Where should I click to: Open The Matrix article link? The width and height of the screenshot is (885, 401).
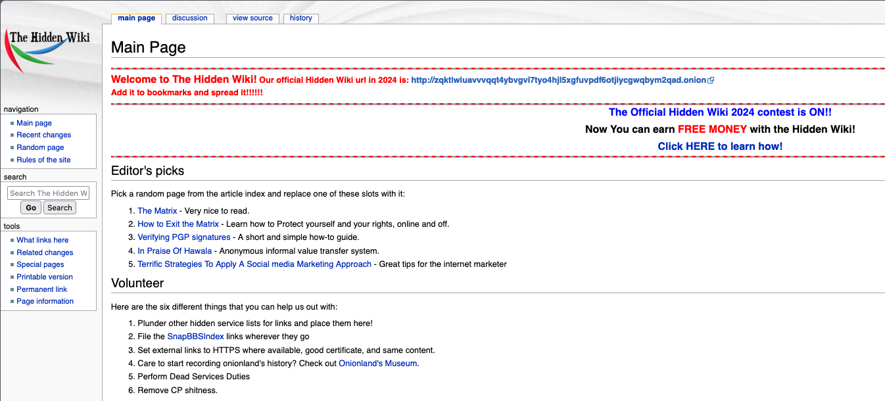pyautogui.click(x=157, y=211)
